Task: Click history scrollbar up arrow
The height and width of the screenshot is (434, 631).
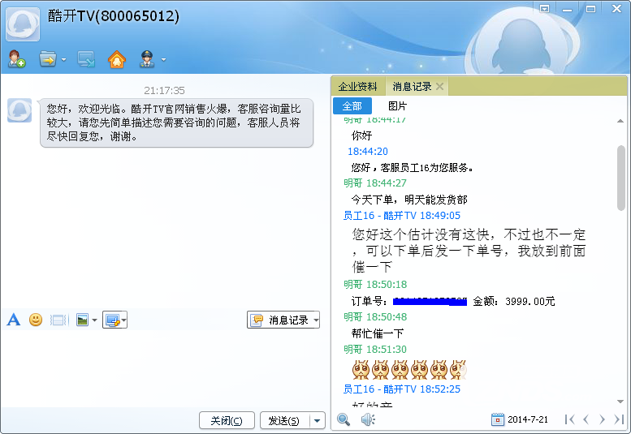Action: [x=620, y=121]
